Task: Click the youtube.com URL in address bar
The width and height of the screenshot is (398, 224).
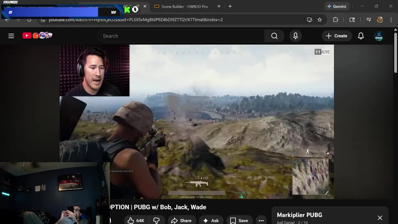Action: (136, 20)
